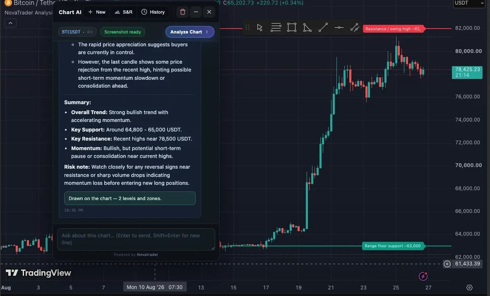This screenshot has width=490, height=296.
Task: Minimize the Chart AI panel
Action: (196, 12)
